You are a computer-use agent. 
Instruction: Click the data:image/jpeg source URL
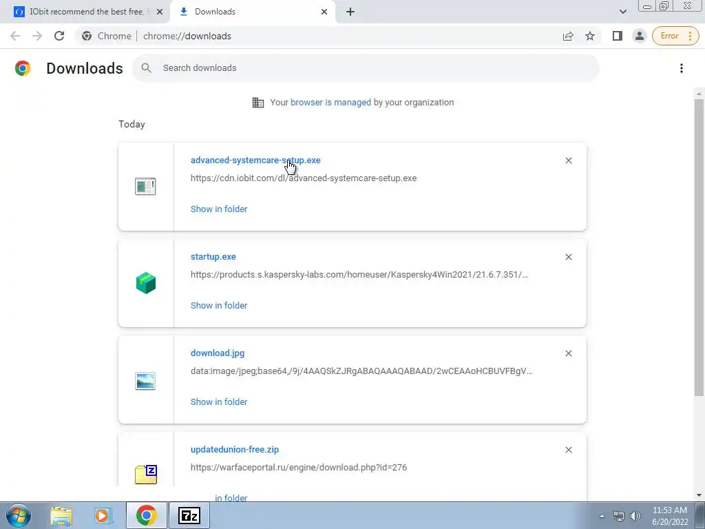click(x=361, y=371)
